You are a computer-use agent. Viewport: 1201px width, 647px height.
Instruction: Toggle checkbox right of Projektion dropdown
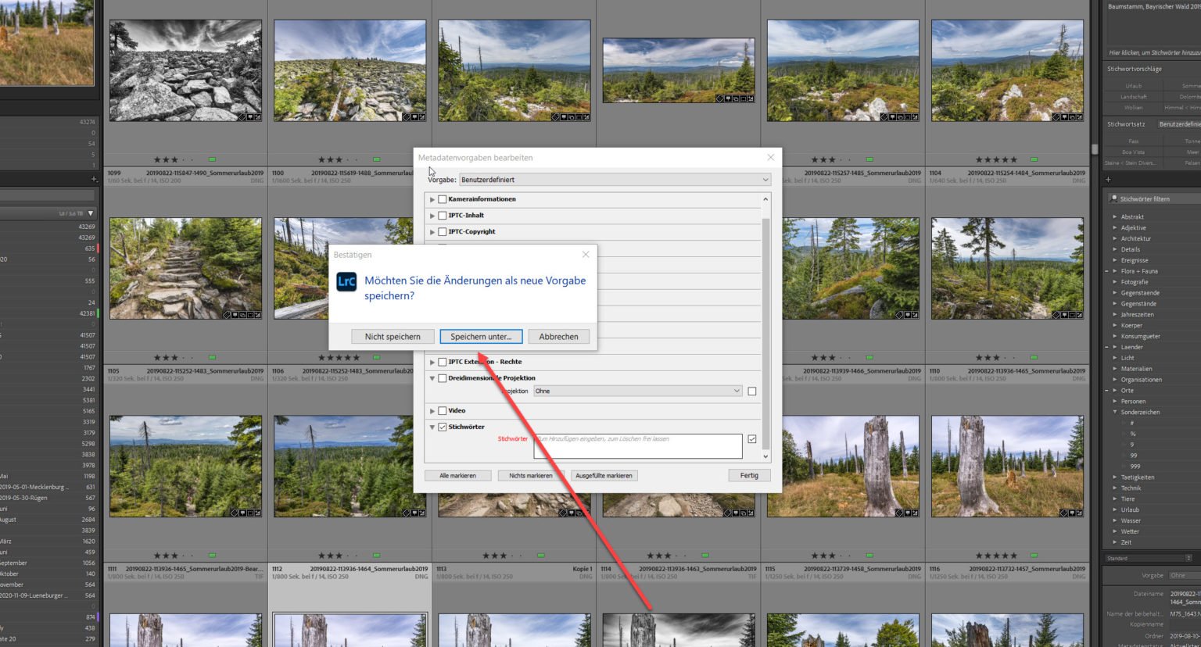[752, 391]
